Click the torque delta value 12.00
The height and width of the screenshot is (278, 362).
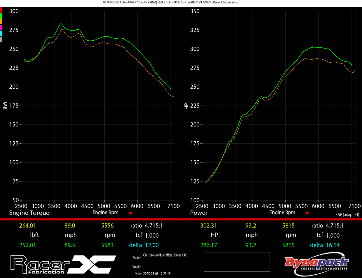pyautogui.click(x=152, y=245)
